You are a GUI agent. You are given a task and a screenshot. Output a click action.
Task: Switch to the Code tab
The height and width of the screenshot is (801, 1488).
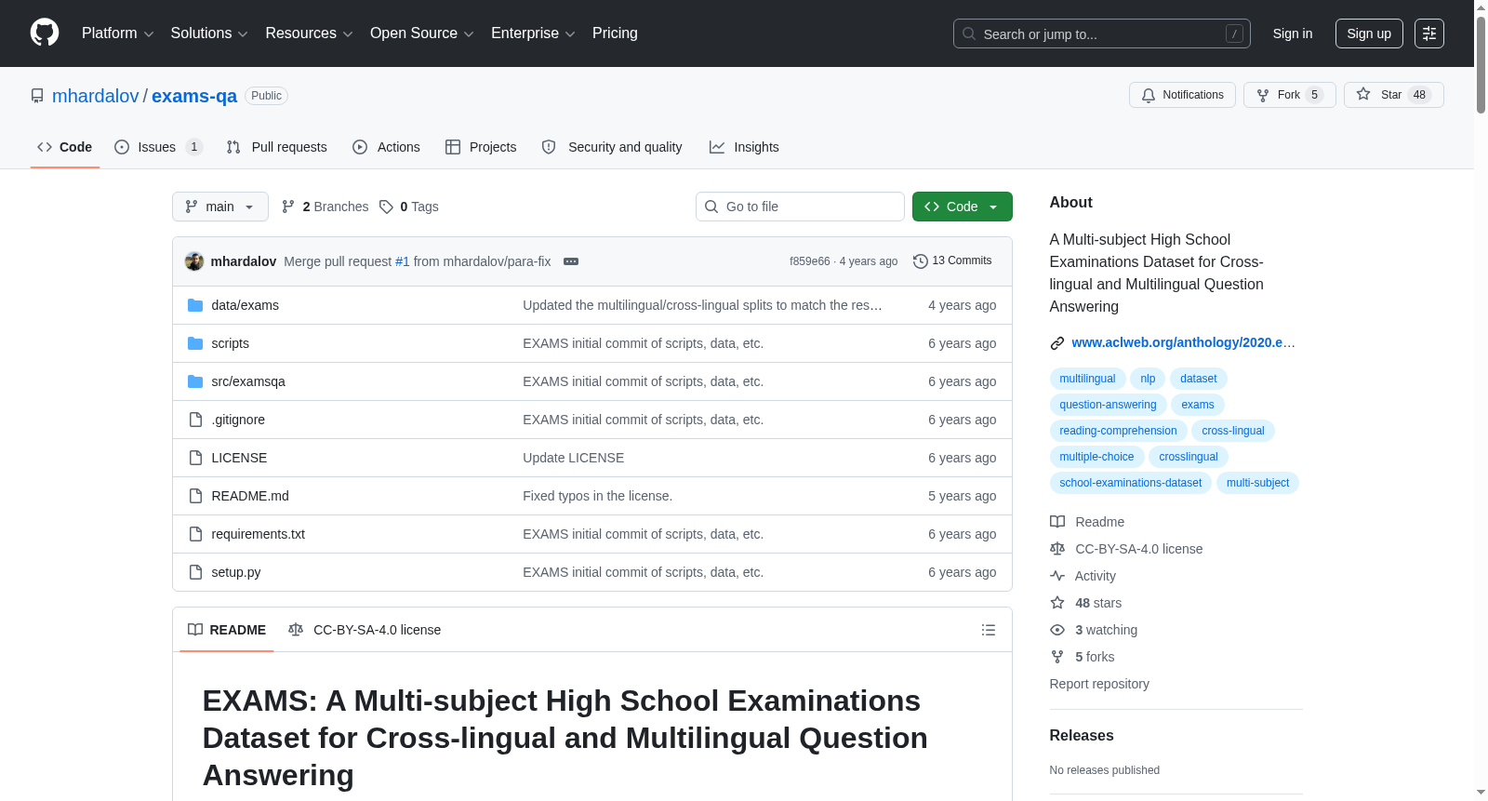pos(65,147)
